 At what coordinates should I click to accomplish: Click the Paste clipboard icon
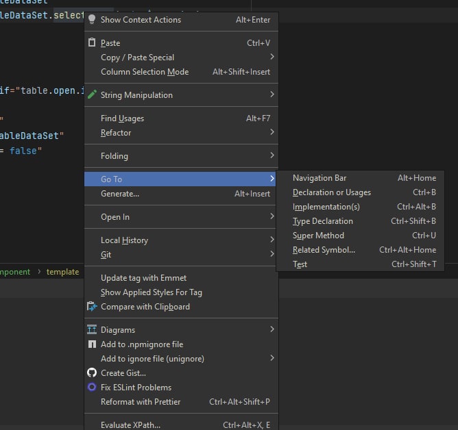tap(92, 43)
